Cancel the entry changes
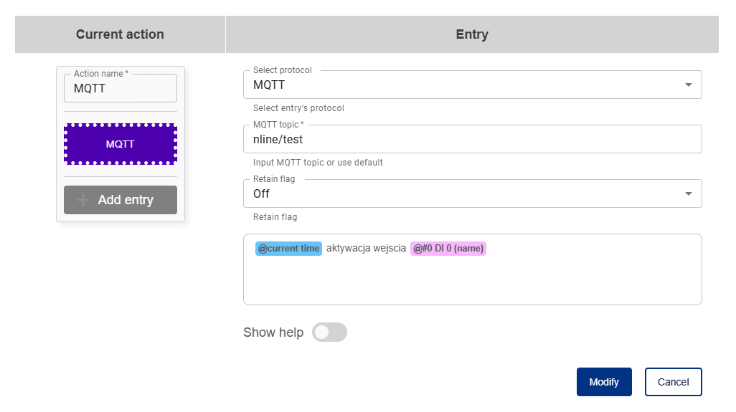This screenshot has width=736, height=412. click(673, 382)
